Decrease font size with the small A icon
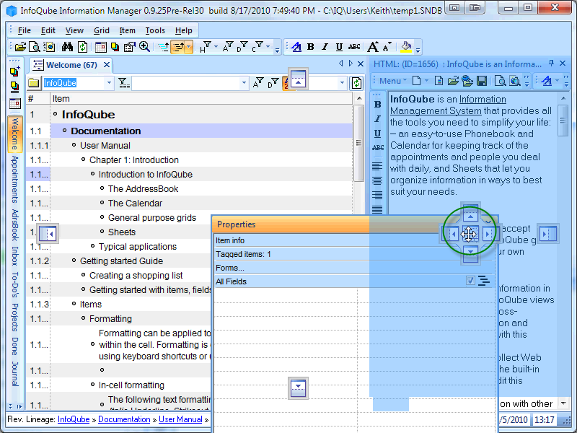The image size is (577, 433). tap(387, 47)
